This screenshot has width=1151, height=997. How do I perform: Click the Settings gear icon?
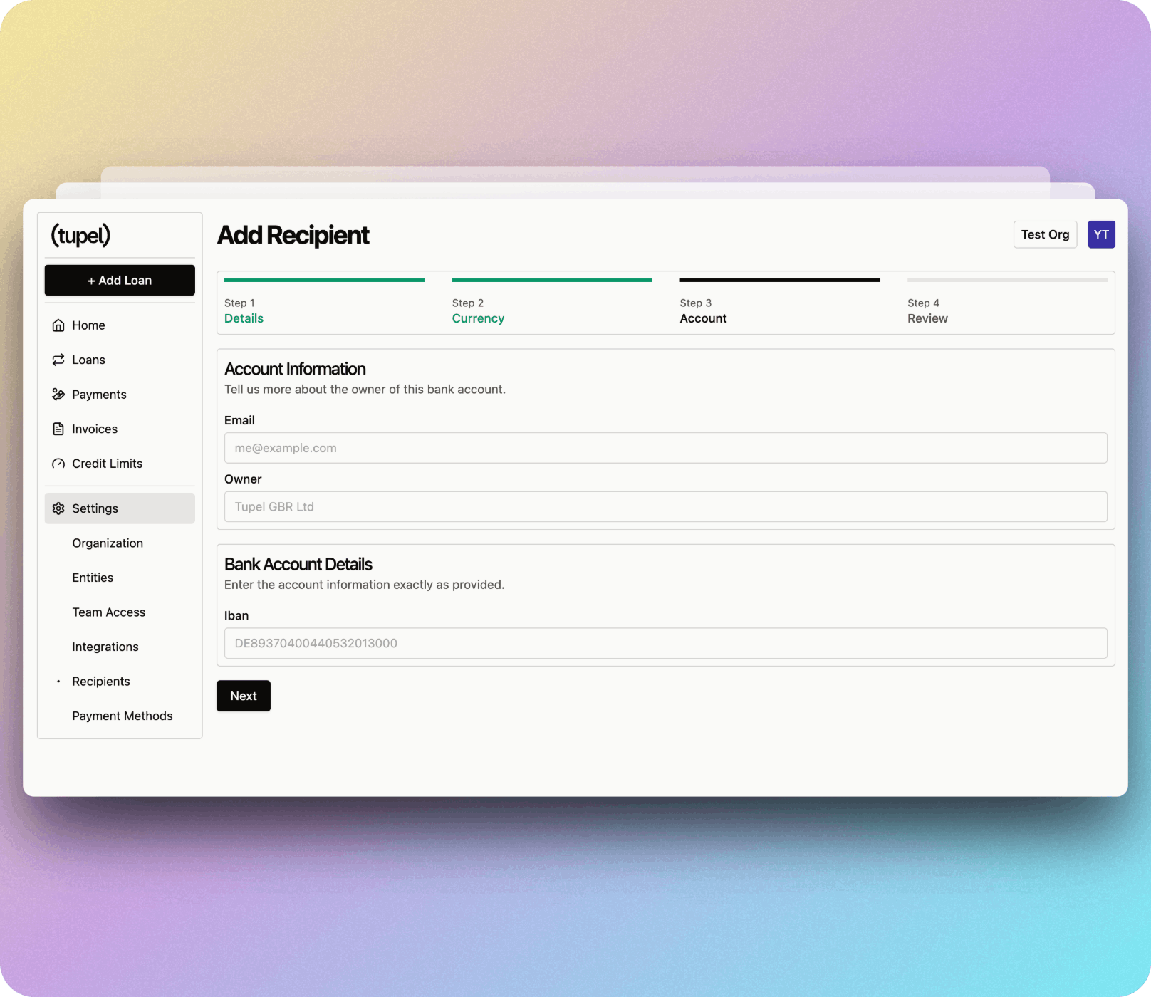coord(58,508)
